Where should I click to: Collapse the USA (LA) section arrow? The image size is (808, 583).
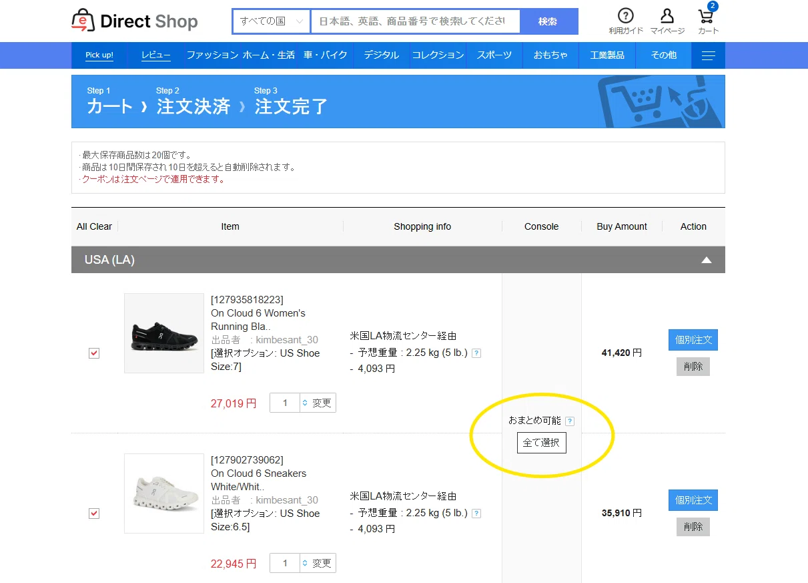tap(706, 260)
